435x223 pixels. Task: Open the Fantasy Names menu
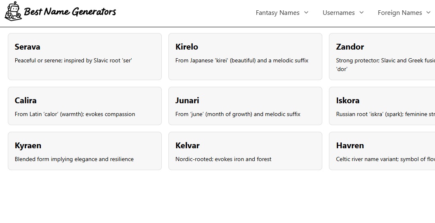[277, 13]
